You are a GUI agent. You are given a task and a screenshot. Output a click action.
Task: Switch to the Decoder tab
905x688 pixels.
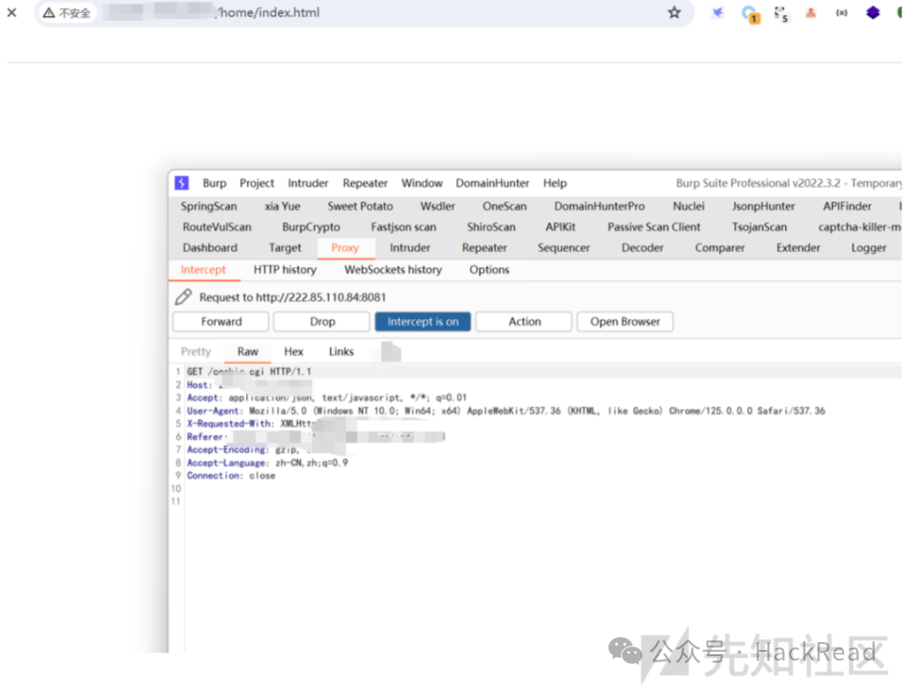click(642, 248)
